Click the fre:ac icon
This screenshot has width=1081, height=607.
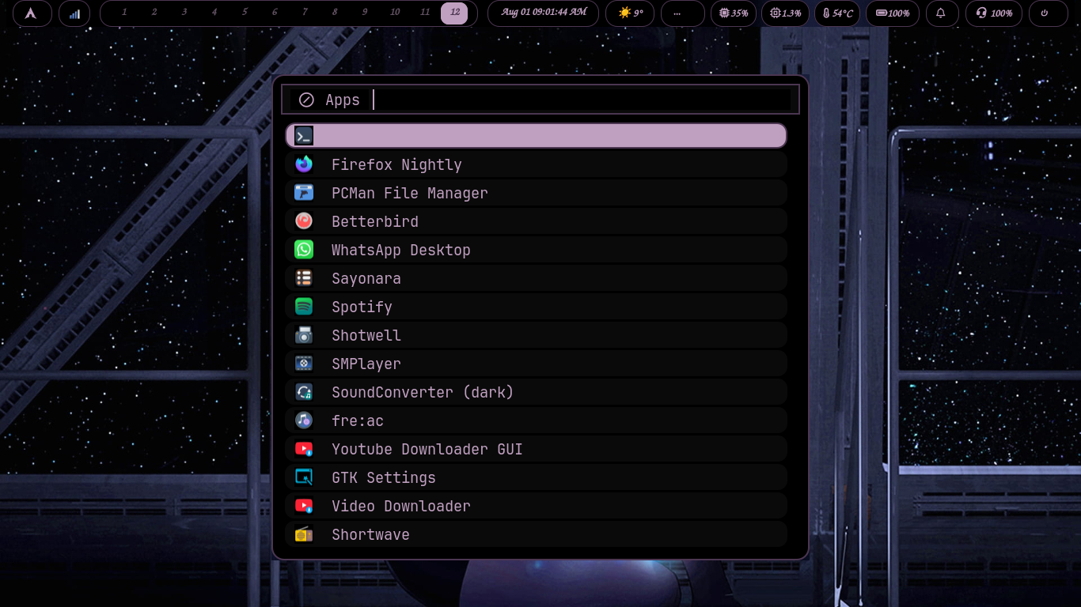point(304,420)
